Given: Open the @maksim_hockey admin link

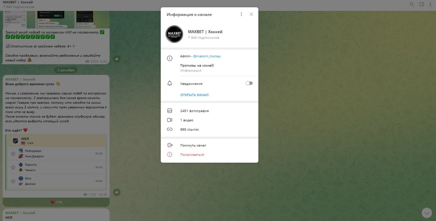Looking at the screenshot, I should (x=207, y=56).
